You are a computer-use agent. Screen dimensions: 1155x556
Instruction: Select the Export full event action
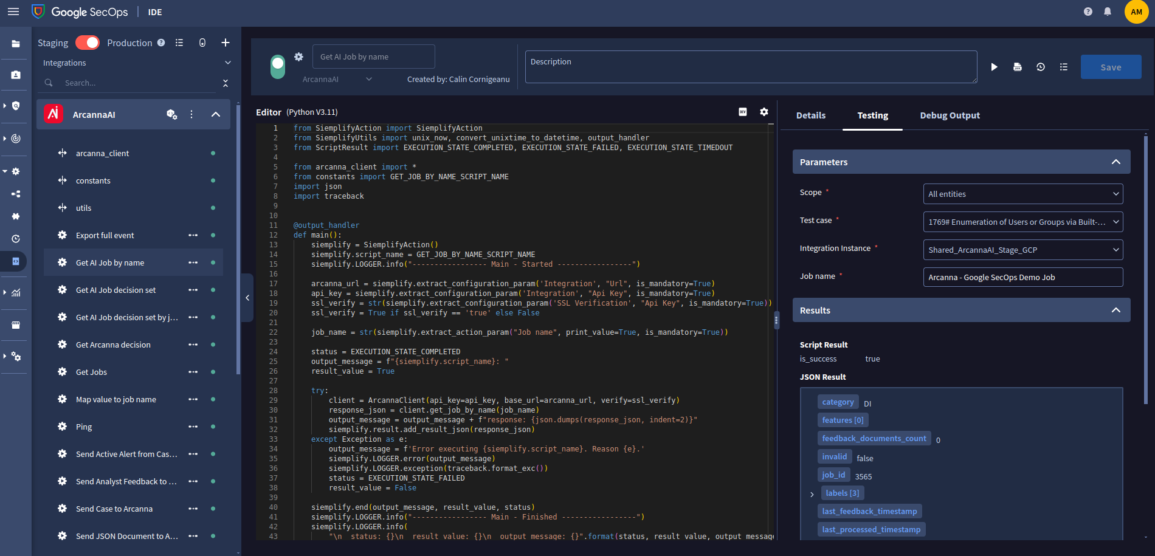pos(105,235)
